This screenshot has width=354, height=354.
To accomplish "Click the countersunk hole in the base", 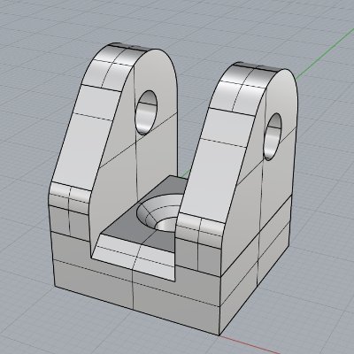I will [x=161, y=212].
